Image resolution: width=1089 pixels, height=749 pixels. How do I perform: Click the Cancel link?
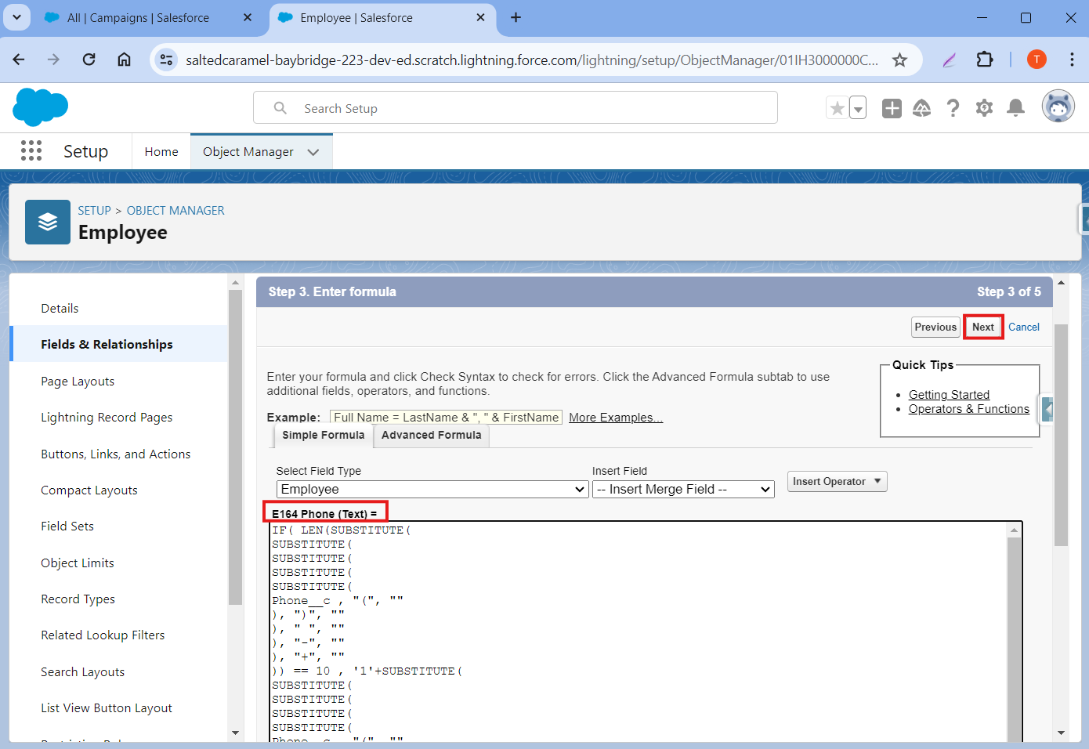(x=1024, y=327)
